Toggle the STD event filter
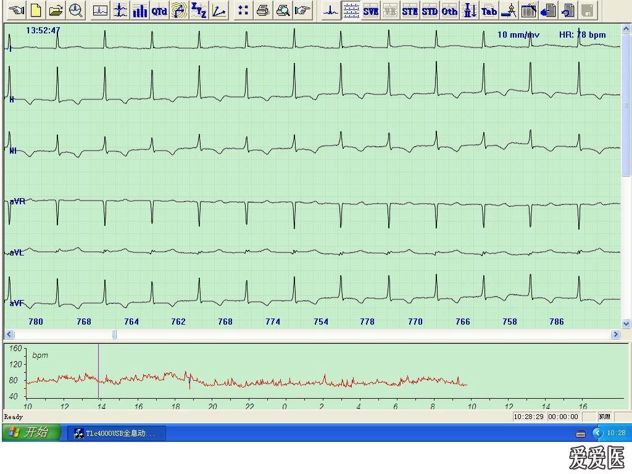This screenshot has height=474, width=632. [430, 10]
